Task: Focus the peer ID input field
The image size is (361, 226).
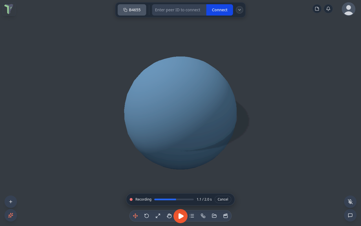Action: click(179, 10)
